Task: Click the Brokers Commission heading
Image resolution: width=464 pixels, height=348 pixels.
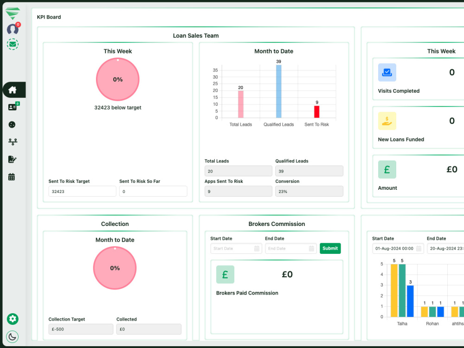Action: coord(277,224)
